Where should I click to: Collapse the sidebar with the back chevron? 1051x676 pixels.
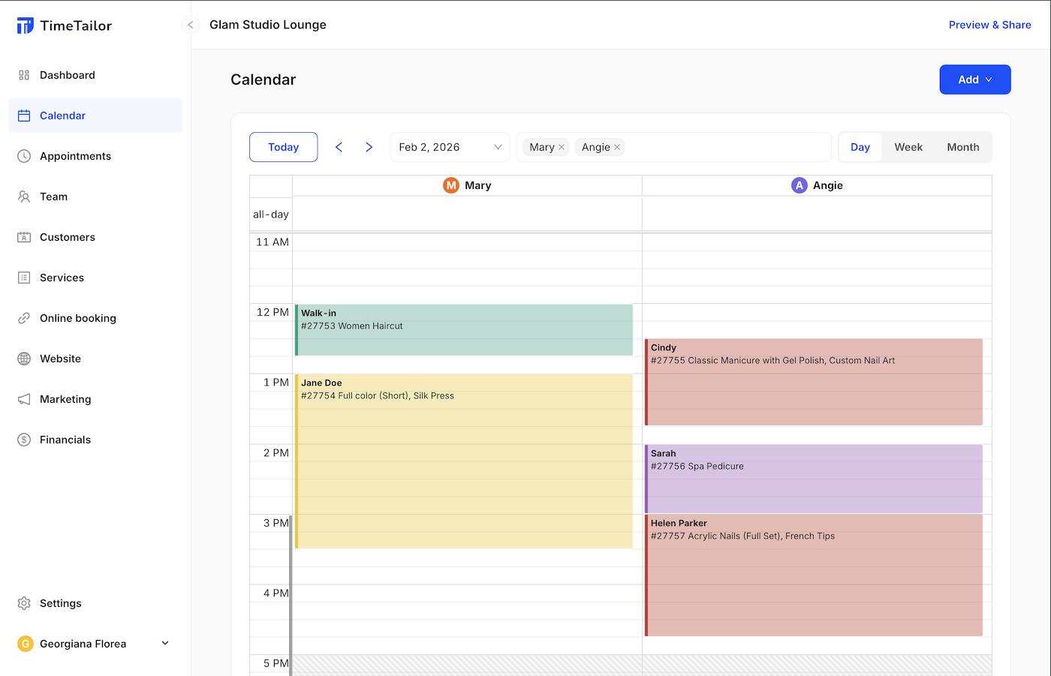190,24
